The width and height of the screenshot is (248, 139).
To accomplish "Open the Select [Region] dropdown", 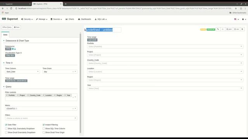I will [x=165, y=80].
